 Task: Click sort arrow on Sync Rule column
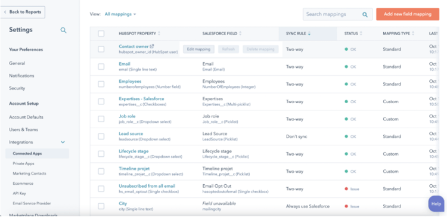pyautogui.click(x=309, y=33)
